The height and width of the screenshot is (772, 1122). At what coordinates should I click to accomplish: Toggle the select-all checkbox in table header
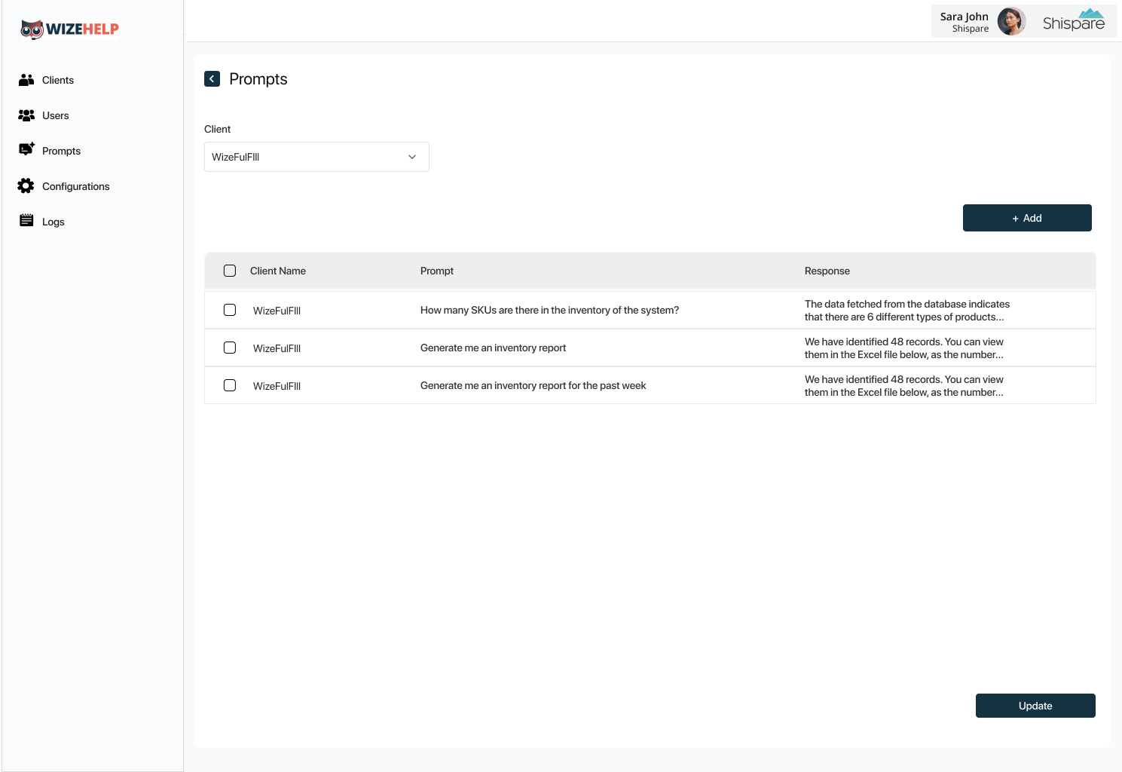pos(230,271)
